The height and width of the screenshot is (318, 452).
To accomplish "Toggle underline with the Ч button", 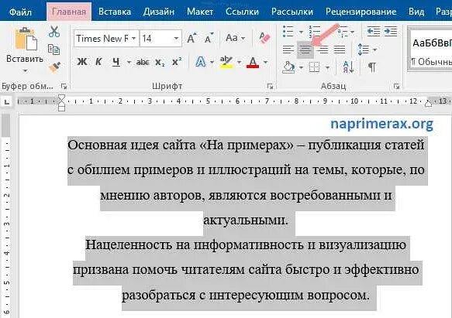I will (116, 62).
